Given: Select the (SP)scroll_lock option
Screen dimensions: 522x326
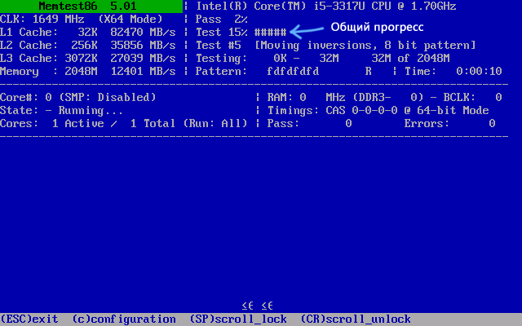Looking at the screenshot, I should (238, 319).
